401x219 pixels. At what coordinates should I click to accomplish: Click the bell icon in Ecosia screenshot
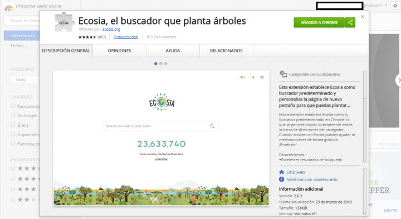coord(253,77)
